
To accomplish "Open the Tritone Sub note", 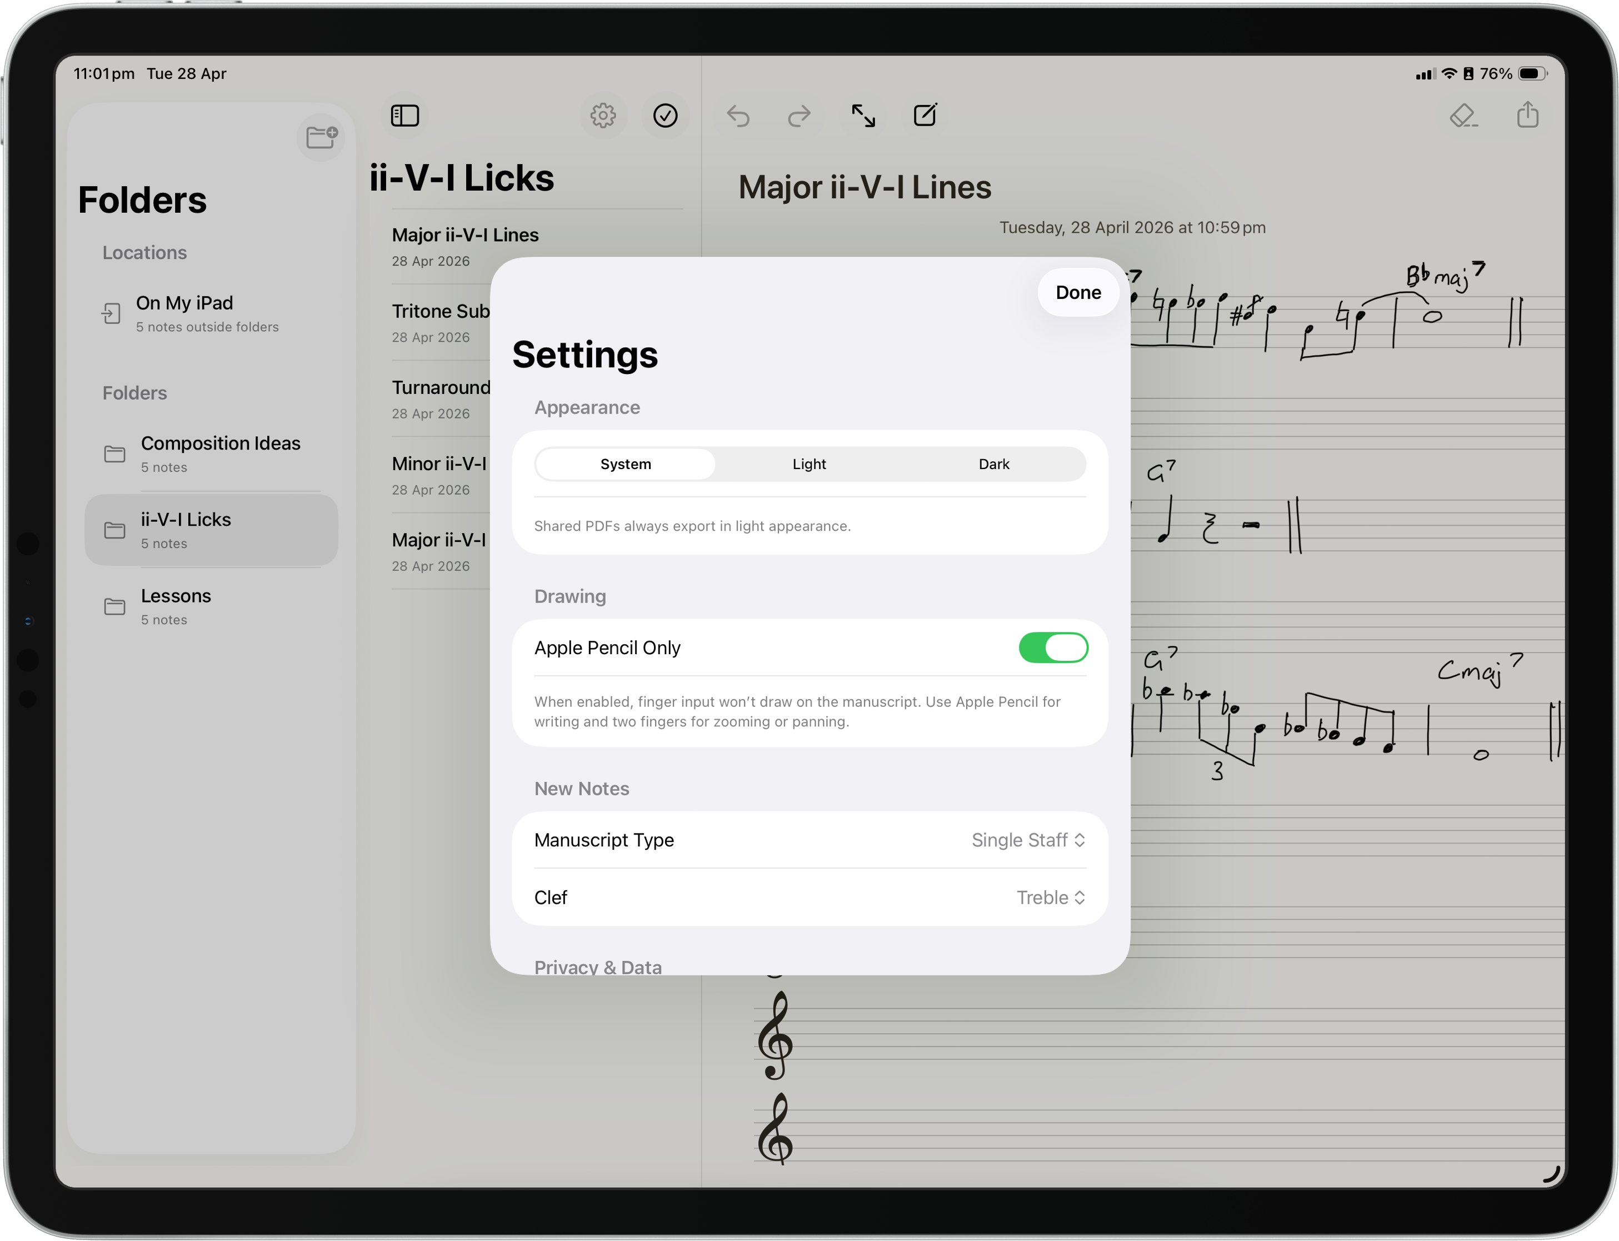I will [x=440, y=323].
